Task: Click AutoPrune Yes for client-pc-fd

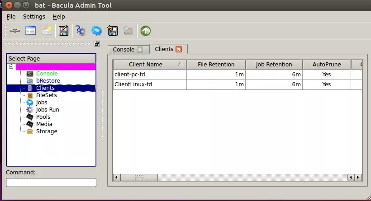Action: point(327,75)
